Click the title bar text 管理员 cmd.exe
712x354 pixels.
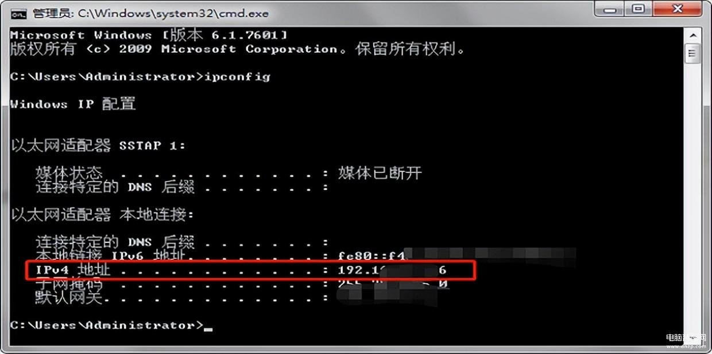(x=150, y=13)
